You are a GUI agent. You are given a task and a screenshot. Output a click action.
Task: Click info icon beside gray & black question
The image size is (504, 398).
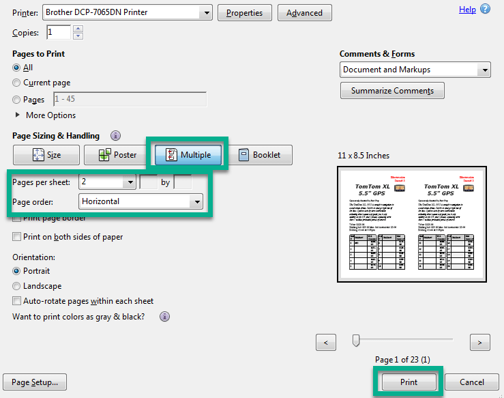pos(164,317)
